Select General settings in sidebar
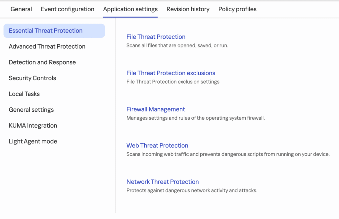339x219 pixels. (31, 110)
